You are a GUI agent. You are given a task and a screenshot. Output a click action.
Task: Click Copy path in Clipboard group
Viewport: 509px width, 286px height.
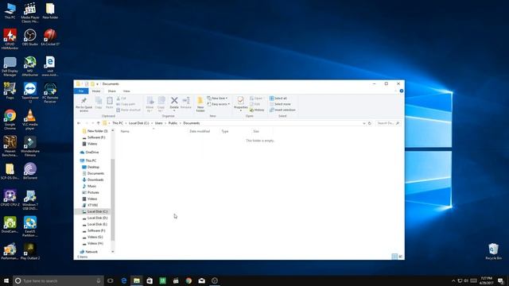click(x=126, y=104)
